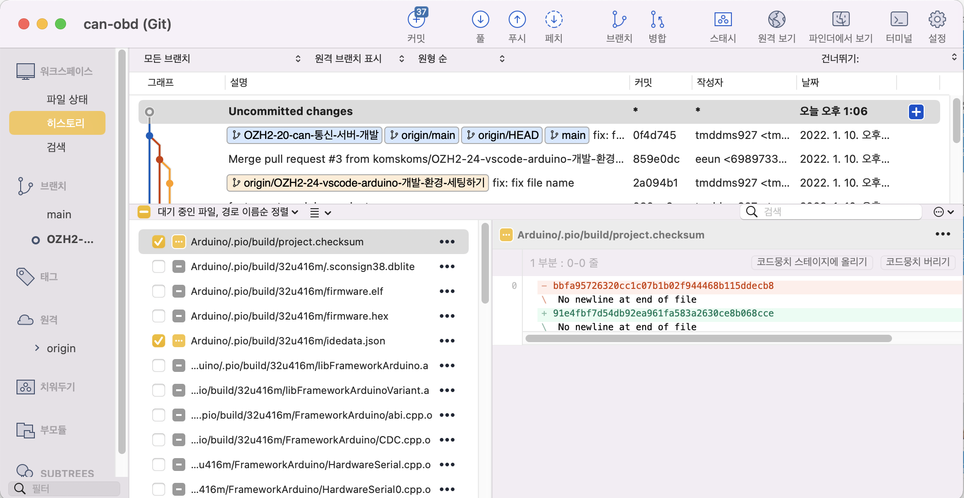This screenshot has width=964, height=498.
Task: Select the Search item in sidebar
Action: [x=56, y=147]
